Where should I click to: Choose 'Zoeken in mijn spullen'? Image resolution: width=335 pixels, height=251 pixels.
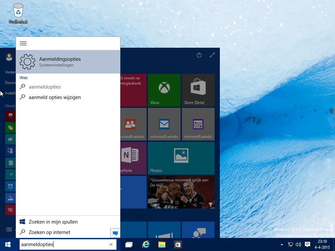pos(68,222)
